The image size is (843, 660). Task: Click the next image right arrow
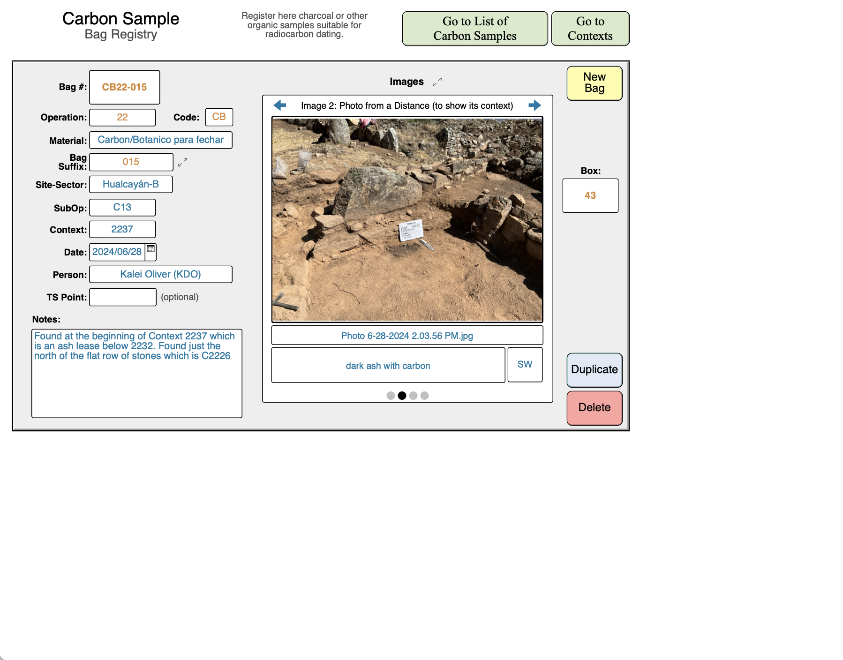click(534, 105)
